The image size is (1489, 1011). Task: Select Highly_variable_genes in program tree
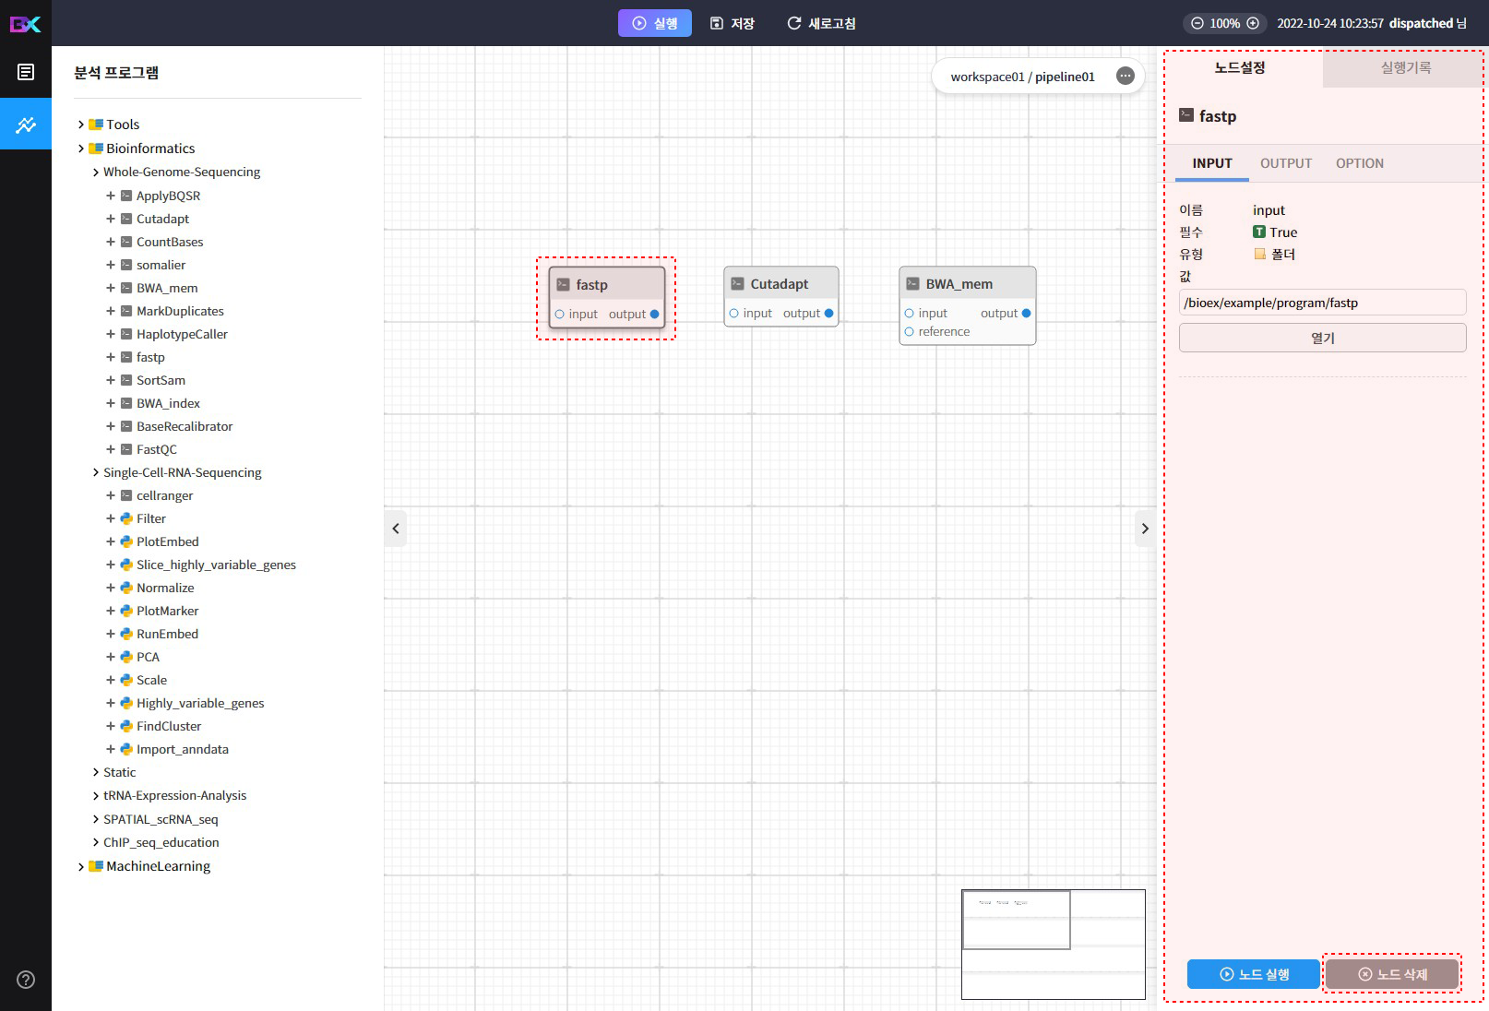point(200,703)
